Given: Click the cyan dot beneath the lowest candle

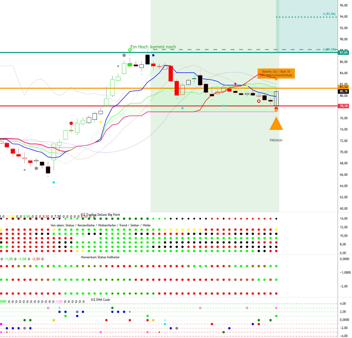Looking at the screenshot, I should click(54, 182).
